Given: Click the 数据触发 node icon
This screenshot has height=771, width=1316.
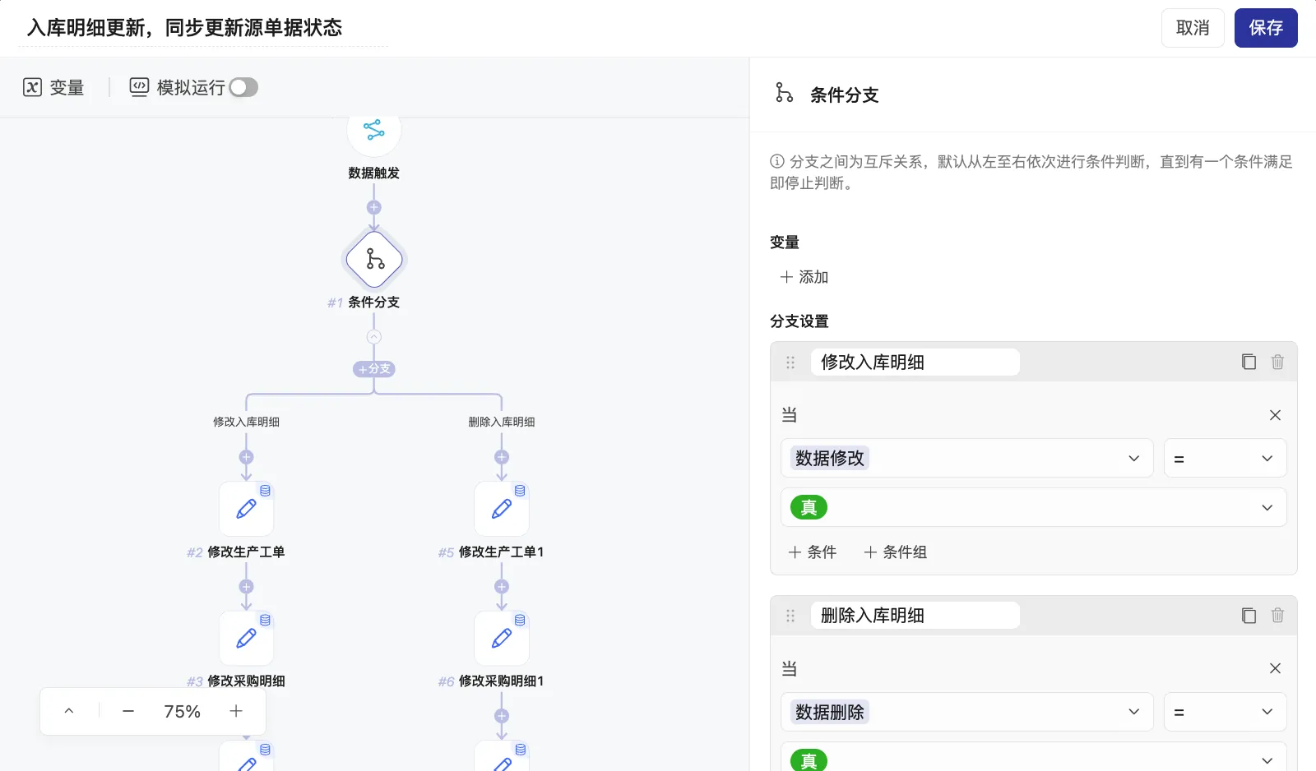Looking at the screenshot, I should click(374, 130).
